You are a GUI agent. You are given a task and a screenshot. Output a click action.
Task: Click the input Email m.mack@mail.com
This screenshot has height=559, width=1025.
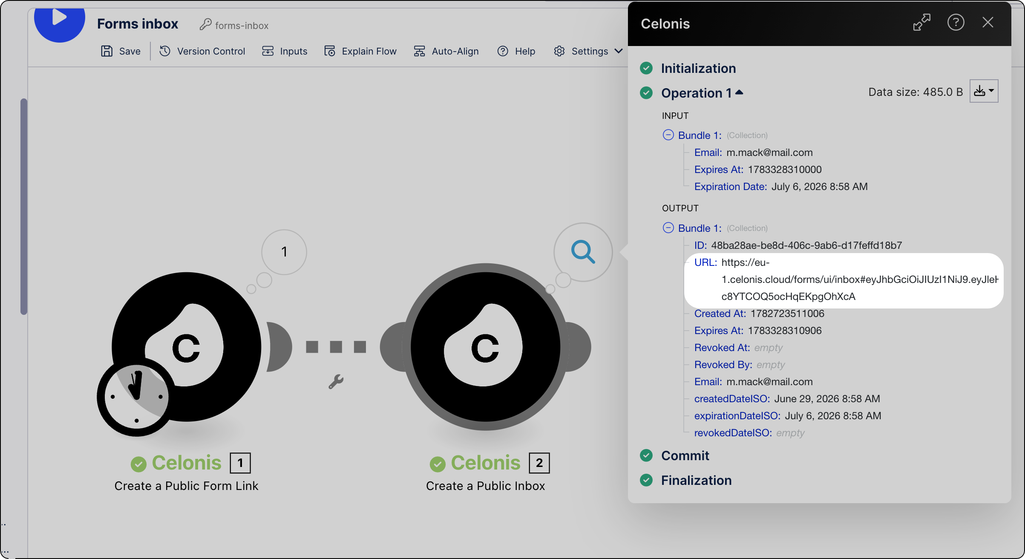(x=769, y=153)
